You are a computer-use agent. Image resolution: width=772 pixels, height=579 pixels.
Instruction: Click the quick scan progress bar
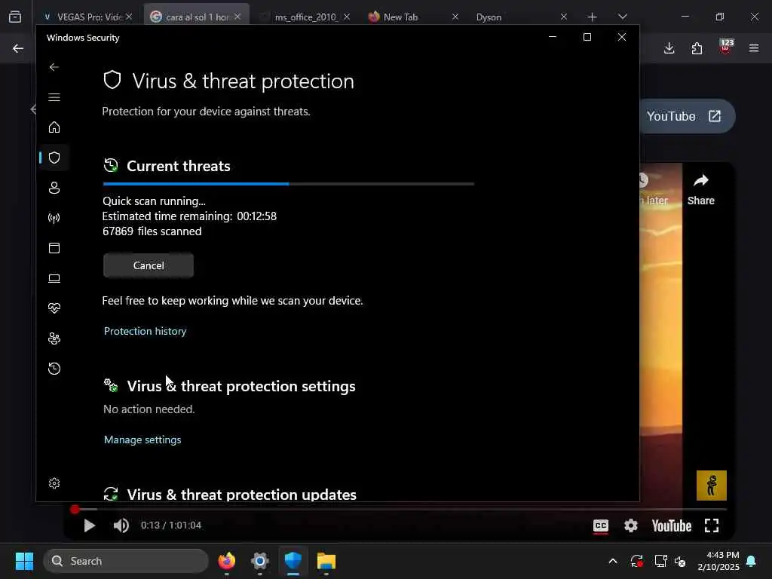coord(289,184)
